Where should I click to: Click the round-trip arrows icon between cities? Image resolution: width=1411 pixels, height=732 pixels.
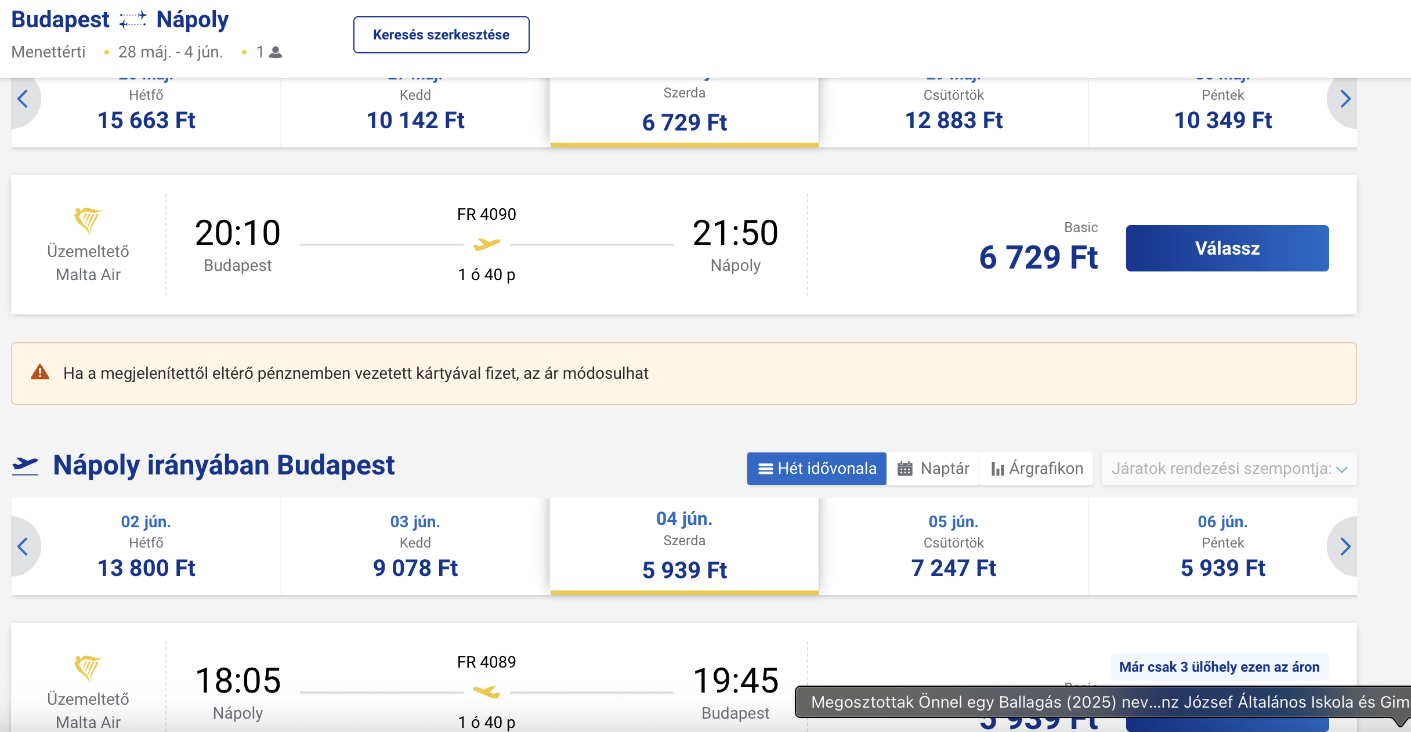133,20
